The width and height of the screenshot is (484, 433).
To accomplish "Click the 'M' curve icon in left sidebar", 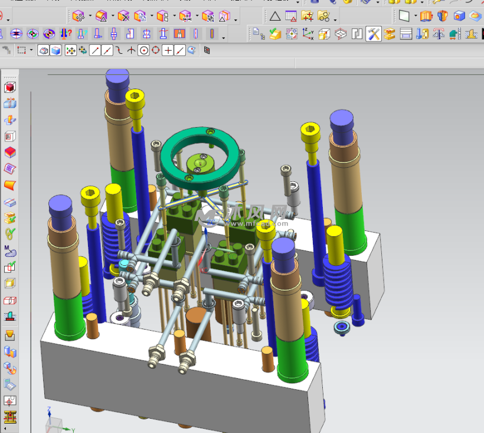I will click(10, 250).
